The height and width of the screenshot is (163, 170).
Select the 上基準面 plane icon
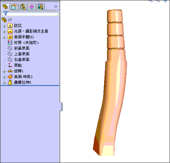[10, 54]
